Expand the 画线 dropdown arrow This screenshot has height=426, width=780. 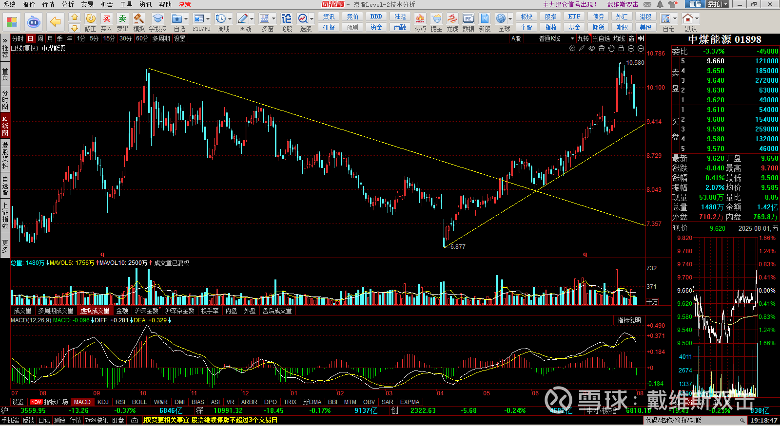coord(252,19)
